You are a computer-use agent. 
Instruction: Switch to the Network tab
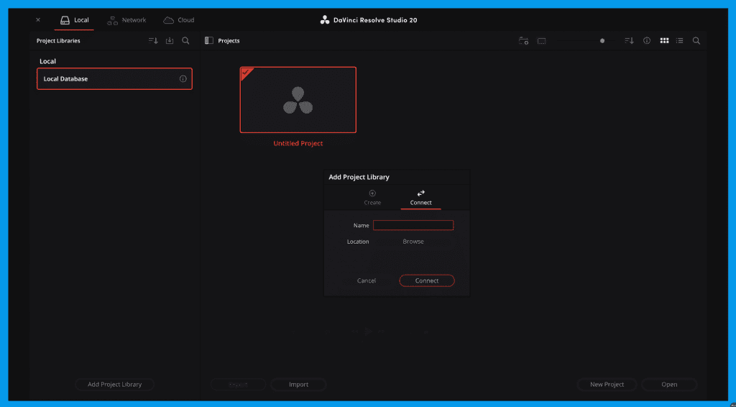click(126, 20)
